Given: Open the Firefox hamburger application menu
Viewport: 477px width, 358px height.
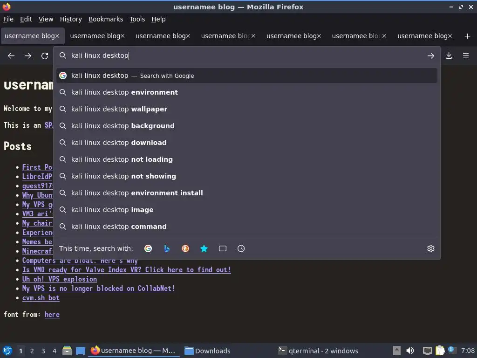Looking at the screenshot, I should pos(466,55).
